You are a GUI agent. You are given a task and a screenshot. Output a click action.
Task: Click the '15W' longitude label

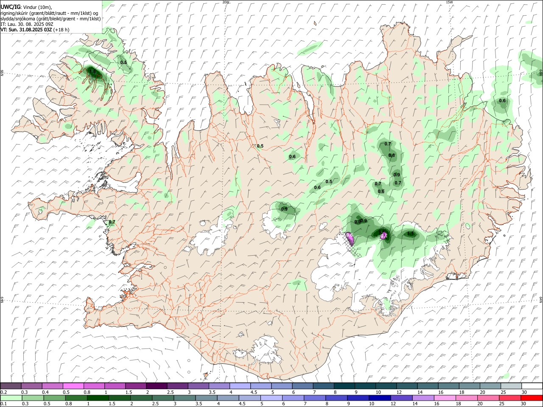pyautogui.click(x=449, y=2)
